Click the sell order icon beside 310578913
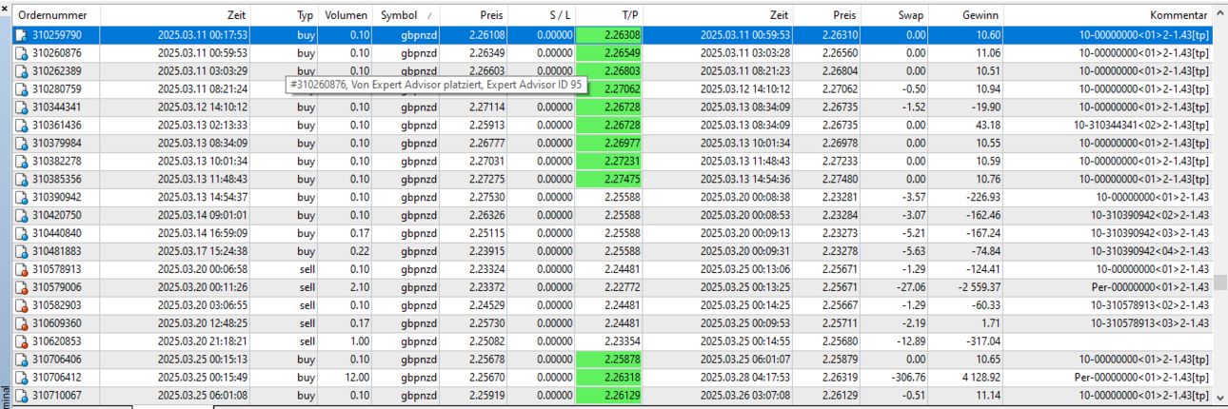 tap(21, 270)
